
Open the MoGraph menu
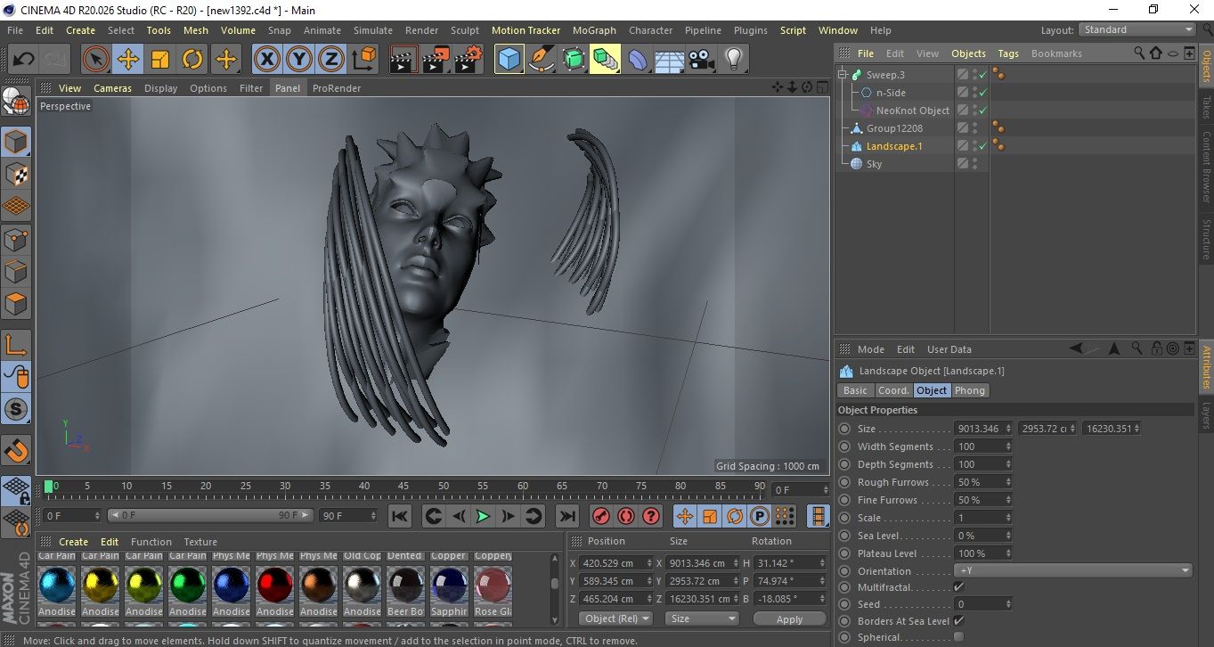click(594, 30)
